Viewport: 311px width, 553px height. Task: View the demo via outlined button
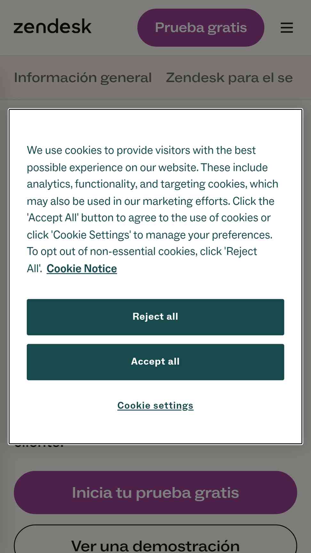155,541
